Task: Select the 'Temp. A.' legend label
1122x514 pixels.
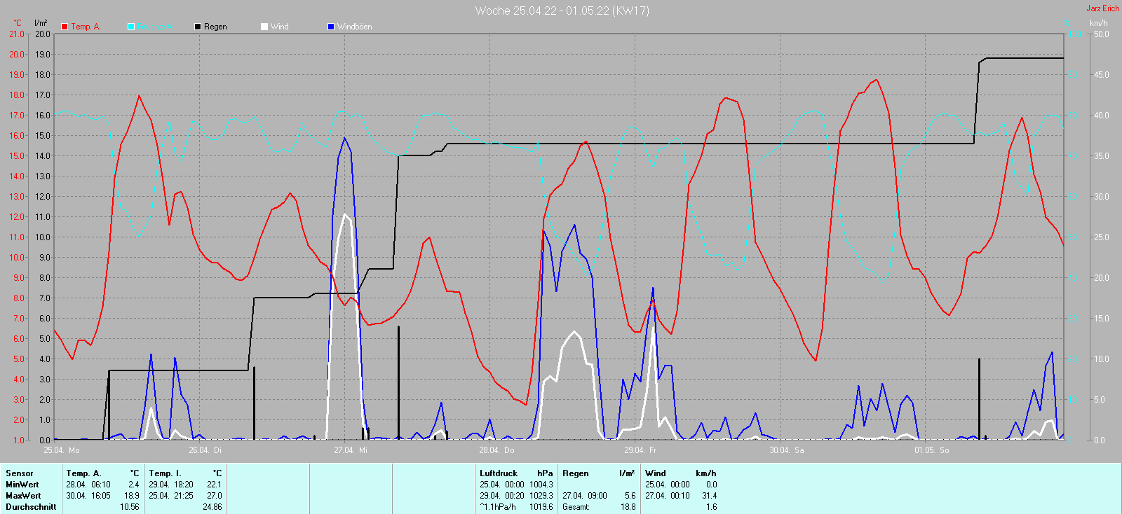Action: point(86,27)
